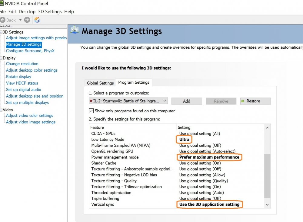The height and width of the screenshot is (222, 303).
Task: Open the program selection dropdown
Action: click(165, 101)
